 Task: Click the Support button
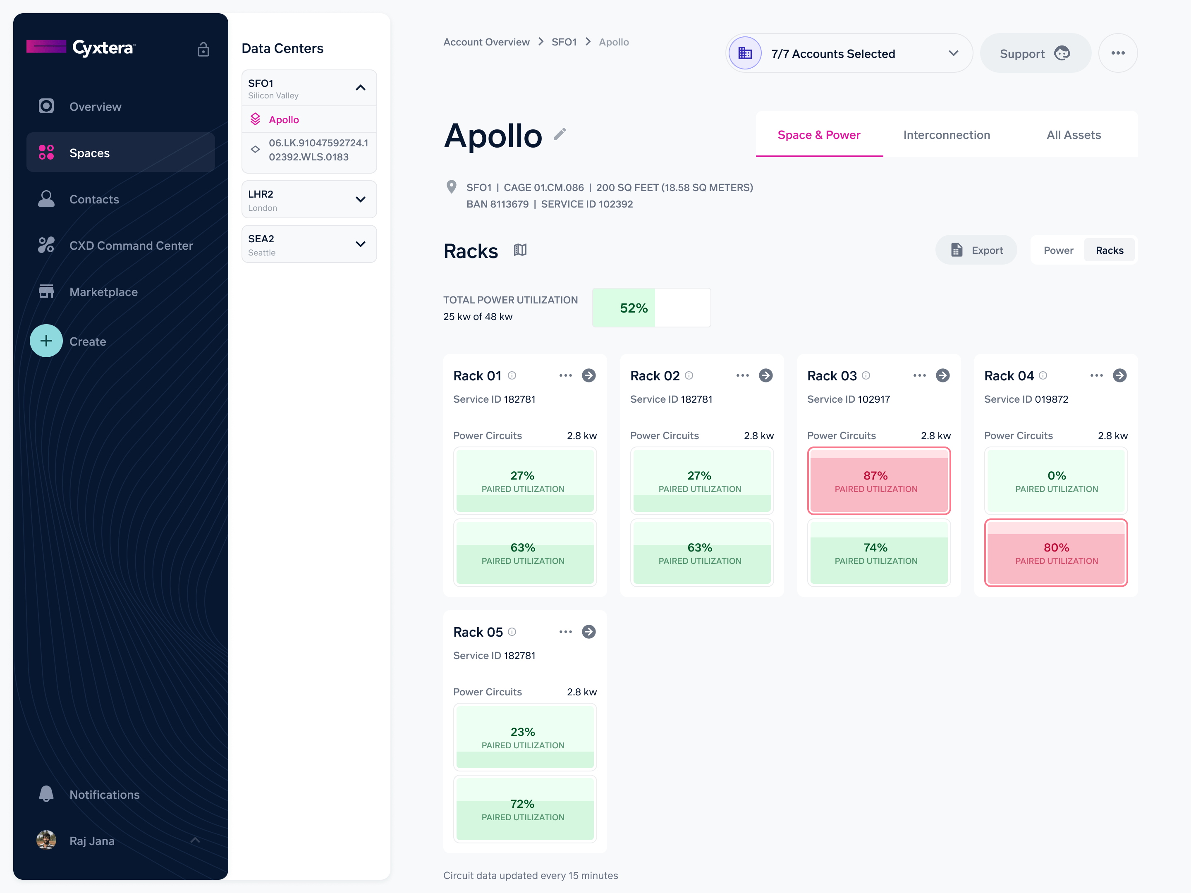coord(1035,53)
